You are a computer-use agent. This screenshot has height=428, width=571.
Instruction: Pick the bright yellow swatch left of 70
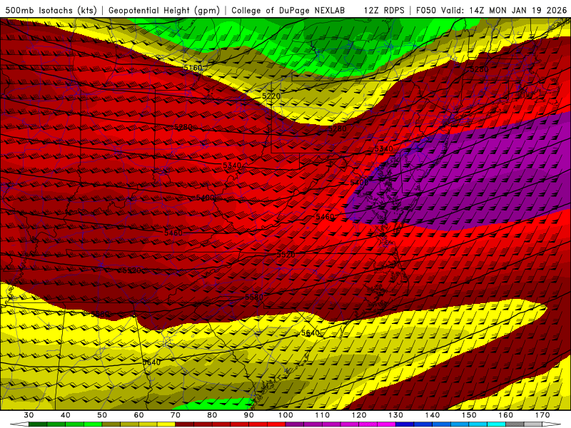click(166, 424)
